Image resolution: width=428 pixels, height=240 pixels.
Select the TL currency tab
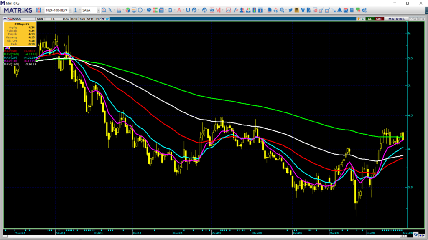click(53, 19)
